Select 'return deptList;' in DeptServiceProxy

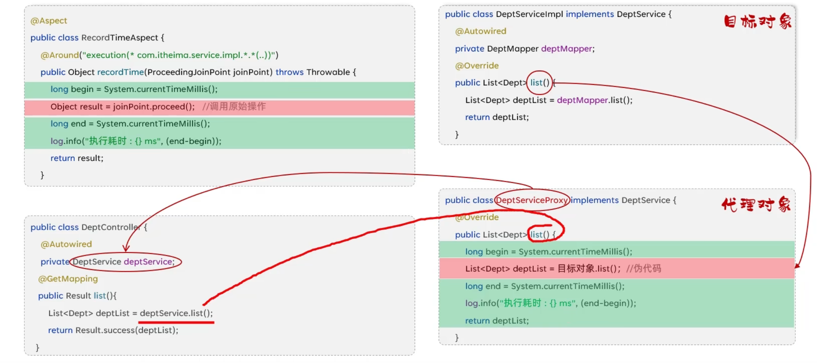click(497, 321)
